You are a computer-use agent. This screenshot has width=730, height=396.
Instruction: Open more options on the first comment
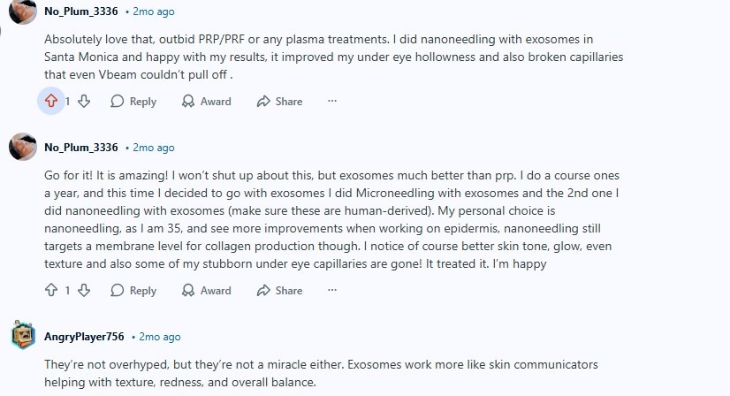332,102
